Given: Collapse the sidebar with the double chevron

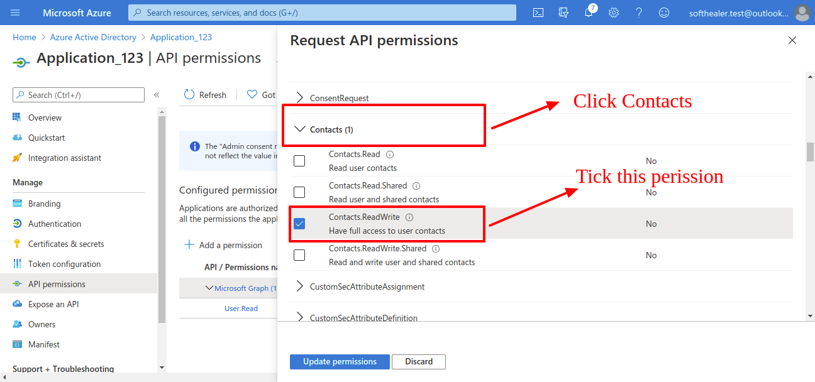Looking at the screenshot, I should coord(157,95).
